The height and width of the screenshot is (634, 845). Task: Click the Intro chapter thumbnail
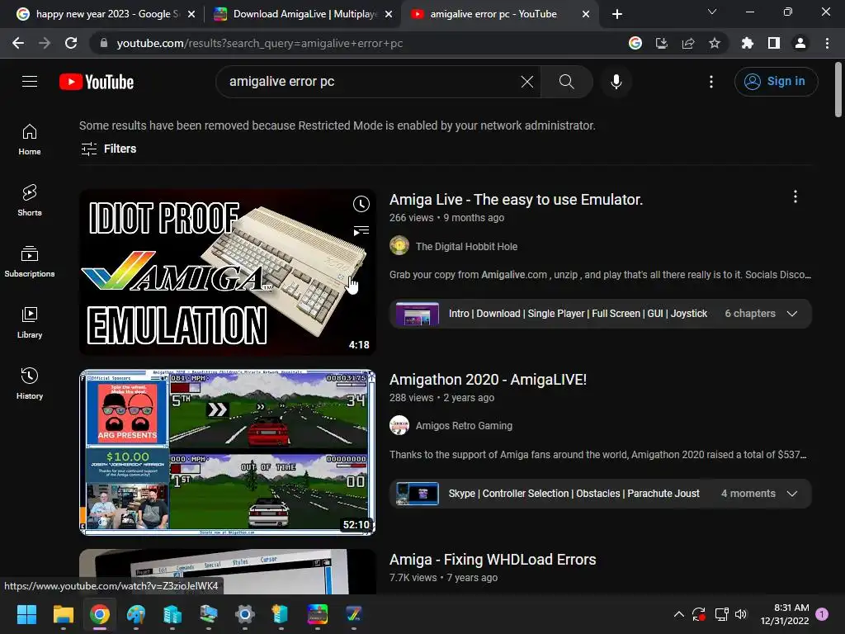417,314
